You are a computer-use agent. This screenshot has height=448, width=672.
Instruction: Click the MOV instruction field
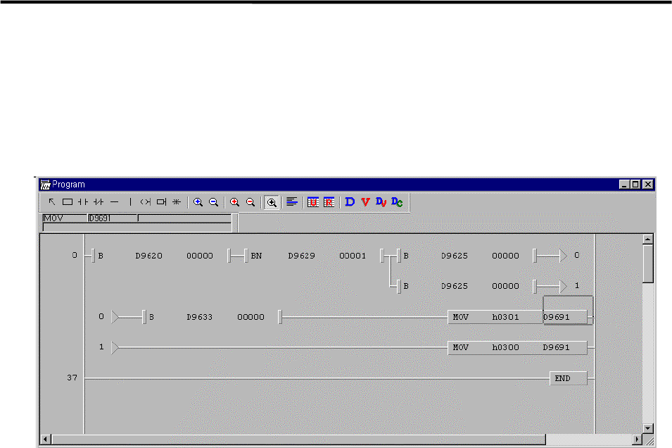pos(65,218)
